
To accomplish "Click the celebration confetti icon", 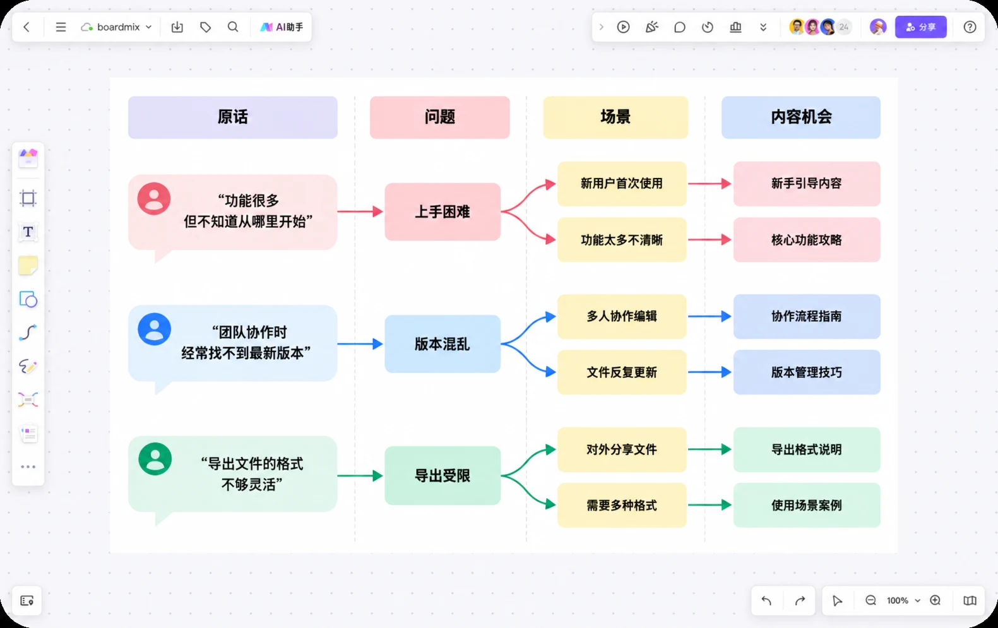I will click(x=651, y=27).
